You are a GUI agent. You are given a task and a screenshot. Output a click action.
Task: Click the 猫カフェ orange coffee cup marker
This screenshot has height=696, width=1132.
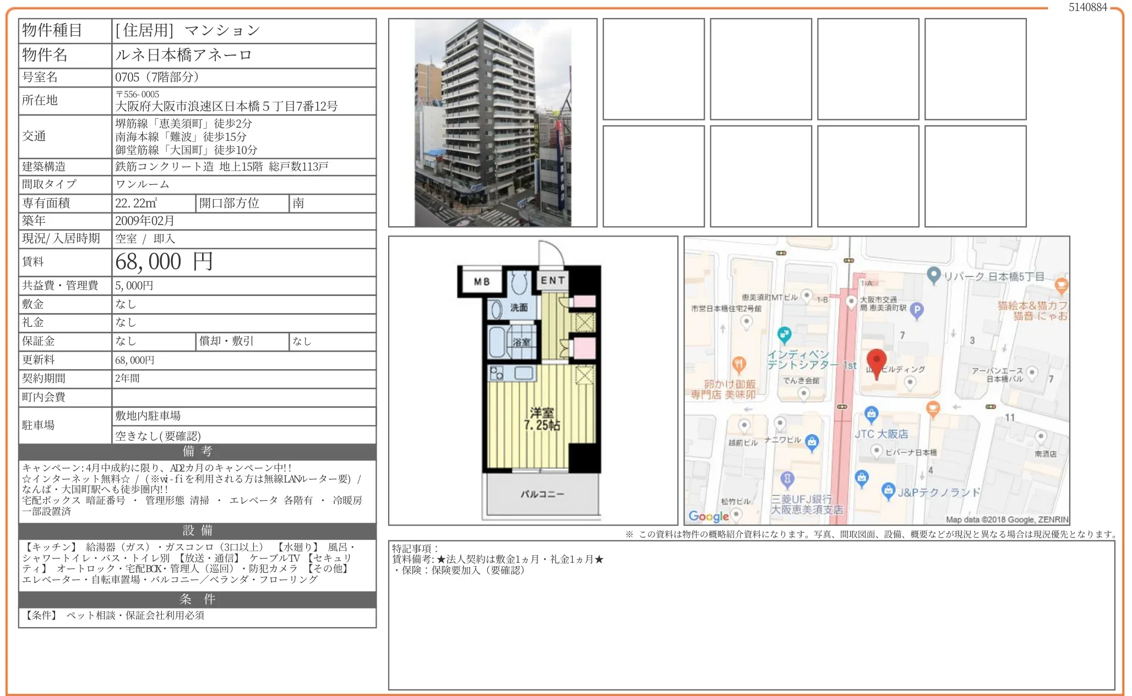click(x=1061, y=285)
